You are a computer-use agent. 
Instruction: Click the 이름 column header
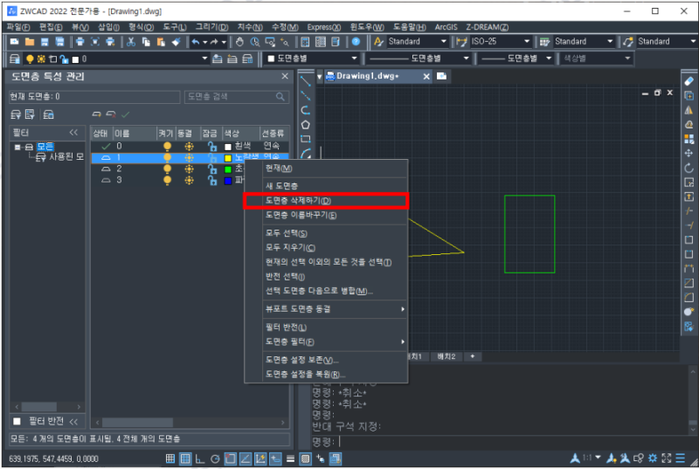coord(135,133)
